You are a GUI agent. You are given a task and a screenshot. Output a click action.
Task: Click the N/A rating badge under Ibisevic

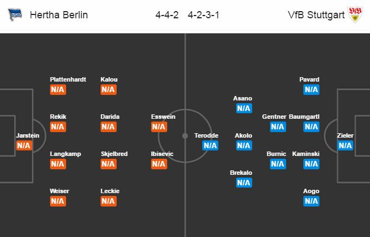coord(159,164)
